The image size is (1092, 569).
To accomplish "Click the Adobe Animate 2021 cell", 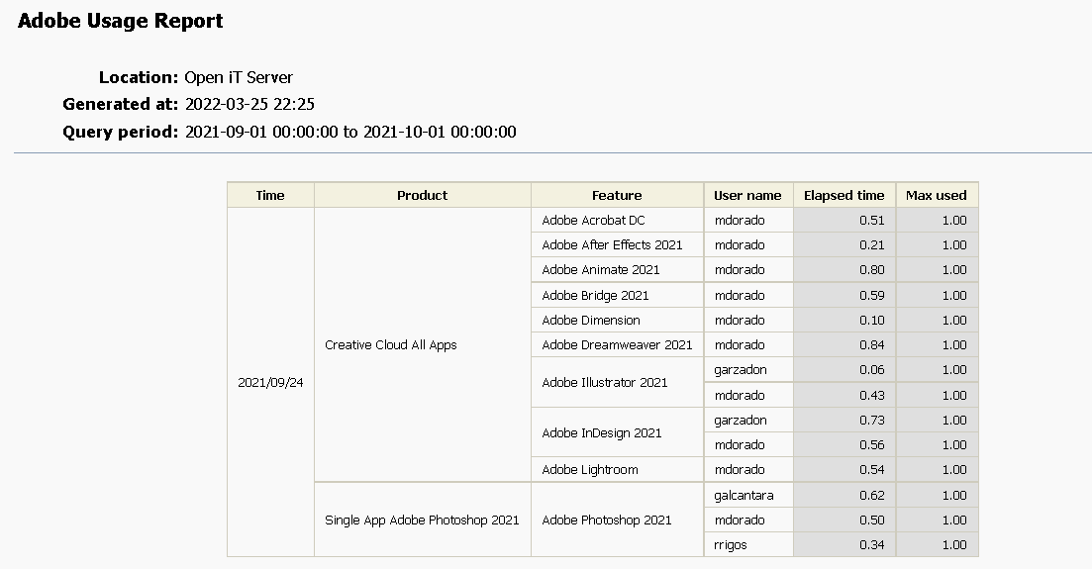I will (x=617, y=269).
